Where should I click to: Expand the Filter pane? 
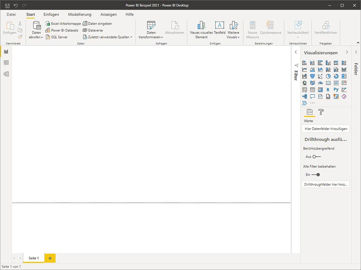pyautogui.click(x=296, y=52)
